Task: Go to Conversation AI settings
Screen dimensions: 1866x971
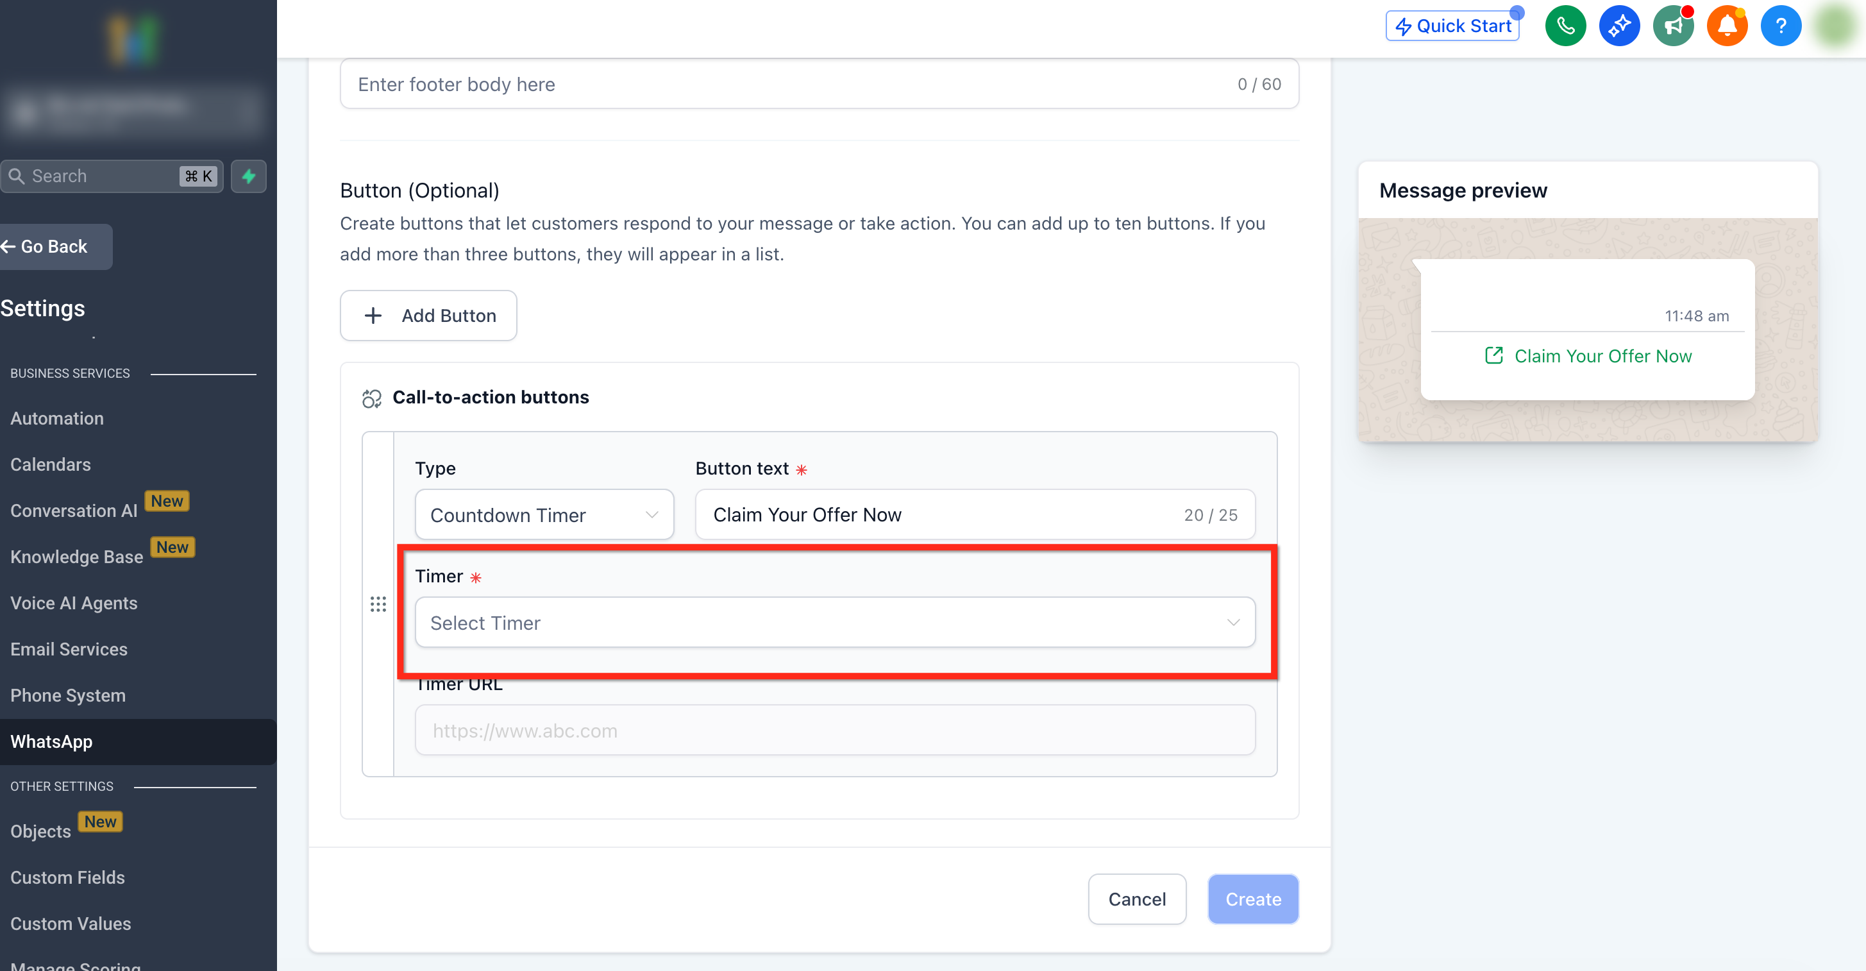Action: 74,511
